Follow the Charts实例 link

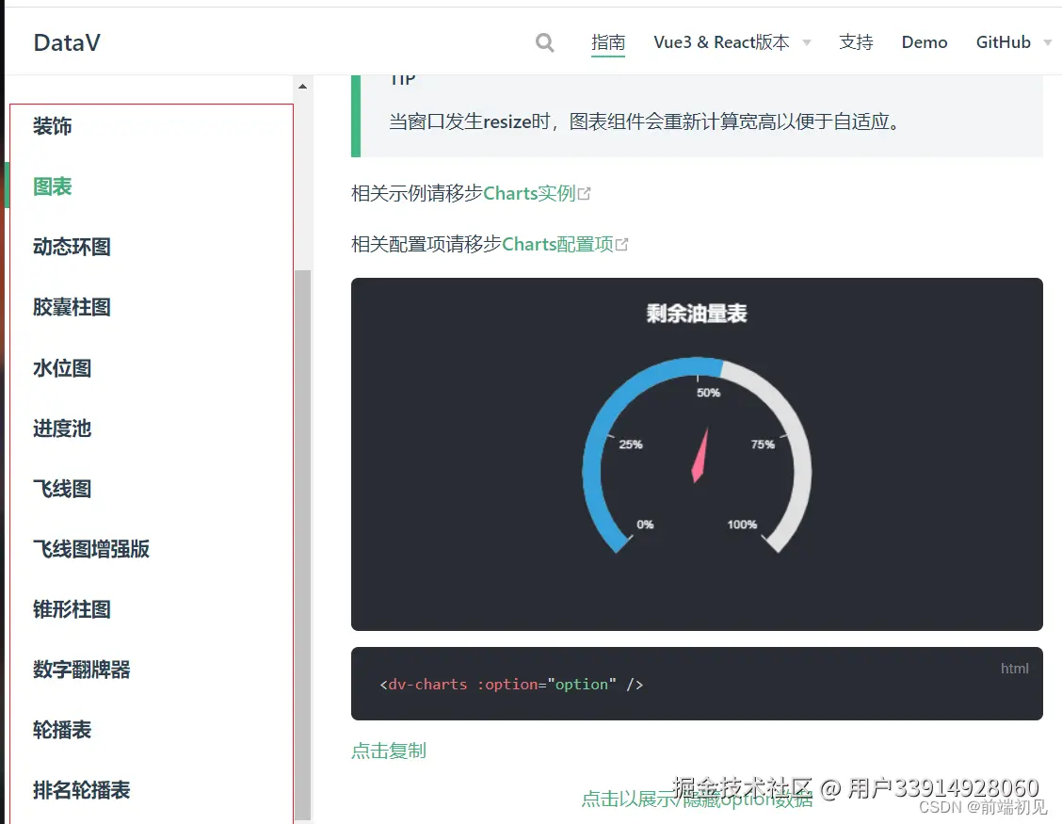point(529,194)
